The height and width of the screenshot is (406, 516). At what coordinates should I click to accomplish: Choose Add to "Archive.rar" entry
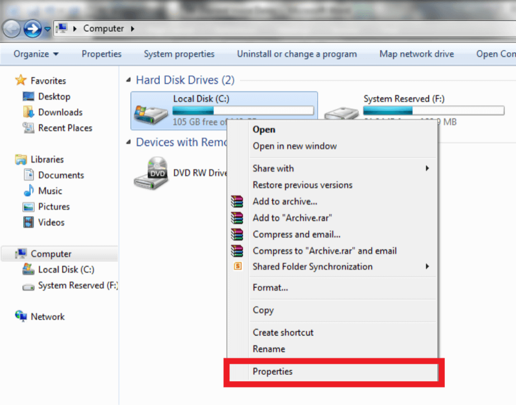click(332, 218)
